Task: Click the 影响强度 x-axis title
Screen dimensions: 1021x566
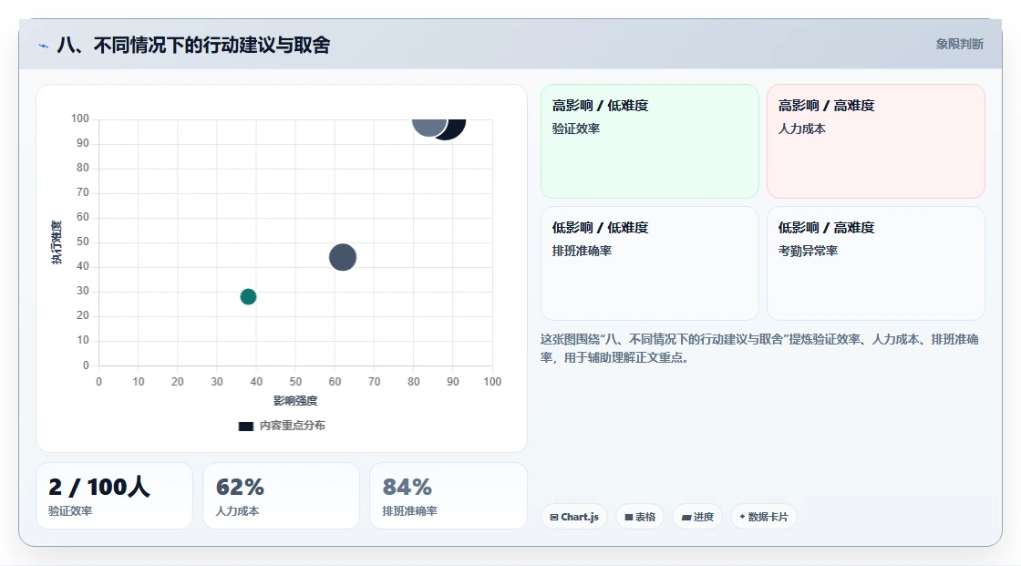Action: (295, 400)
